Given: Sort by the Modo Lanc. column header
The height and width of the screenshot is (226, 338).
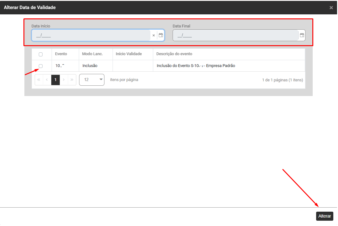Looking at the screenshot, I should (x=93, y=54).
